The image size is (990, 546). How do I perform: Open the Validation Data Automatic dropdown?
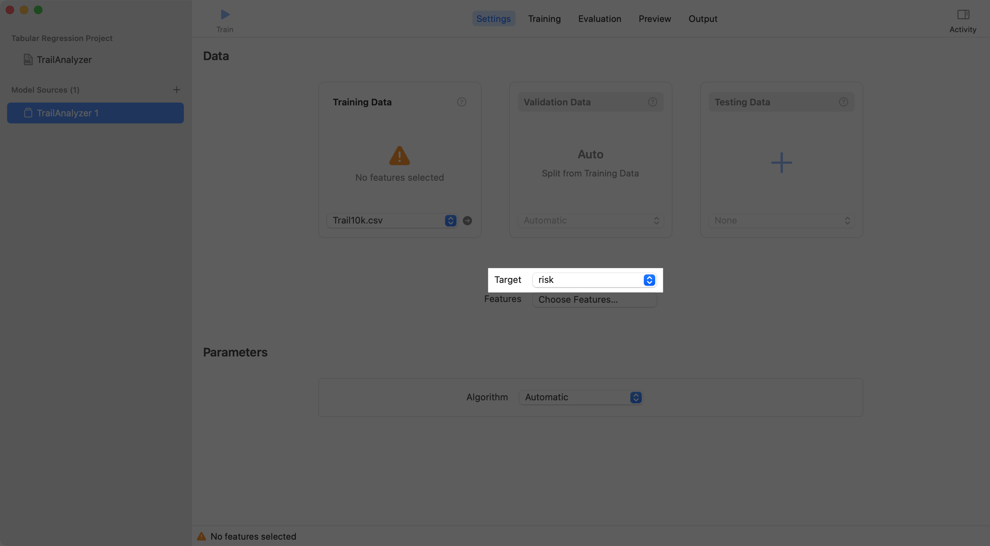591,220
